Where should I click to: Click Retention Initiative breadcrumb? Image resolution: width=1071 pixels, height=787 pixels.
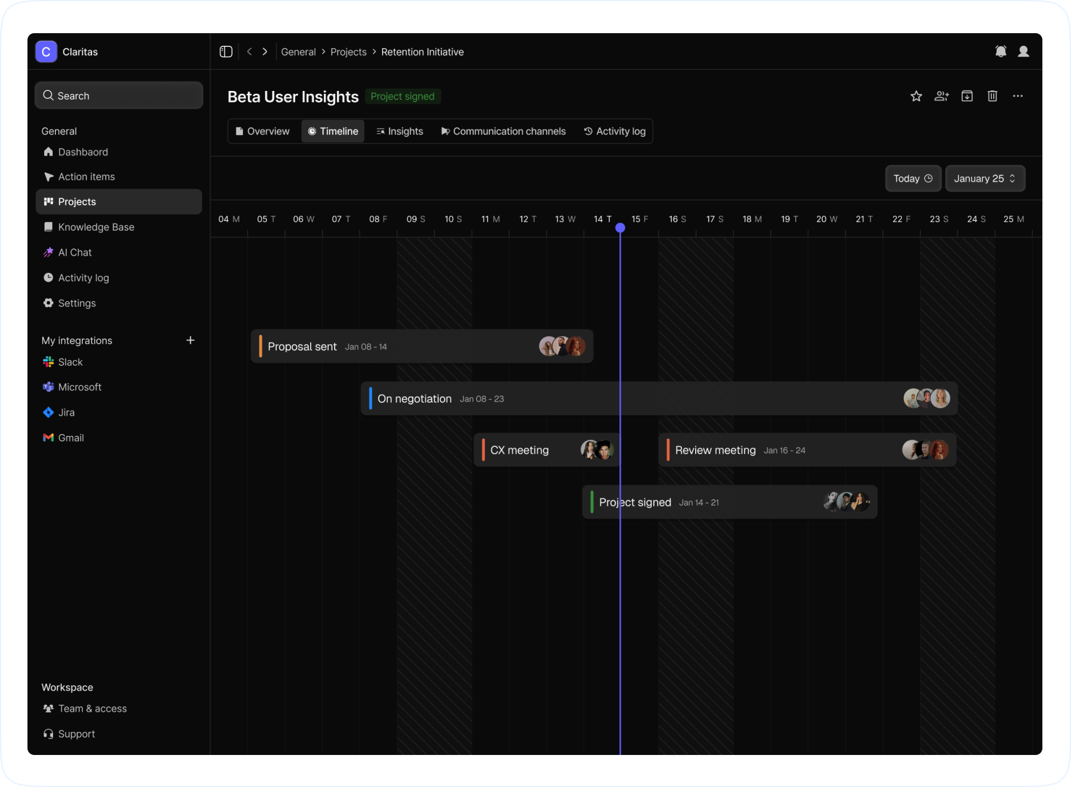pyautogui.click(x=422, y=52)
